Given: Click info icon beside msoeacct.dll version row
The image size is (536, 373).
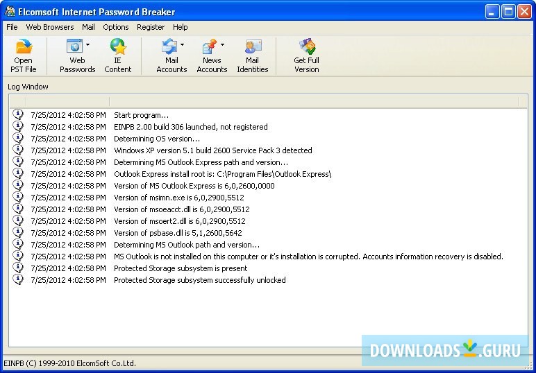Looking at the screenshot, I should (x=18, y=209).
